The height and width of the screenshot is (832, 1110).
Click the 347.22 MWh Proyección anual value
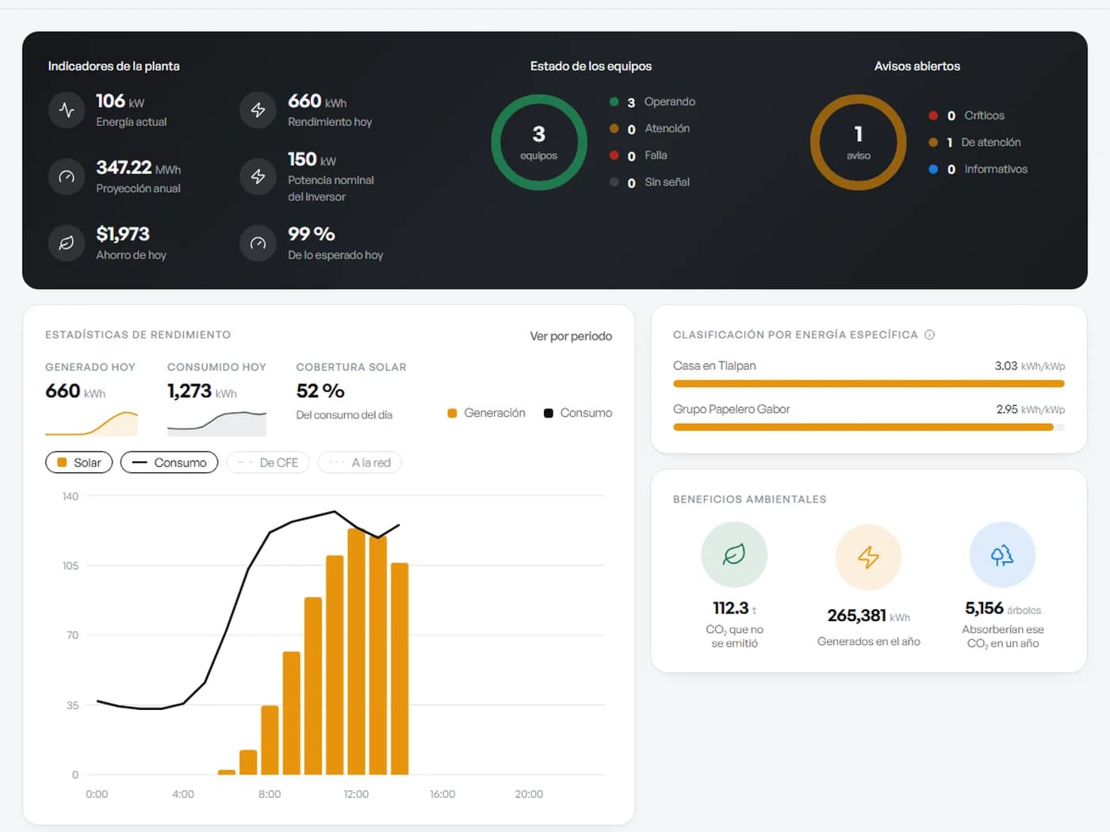click(138, 167)
